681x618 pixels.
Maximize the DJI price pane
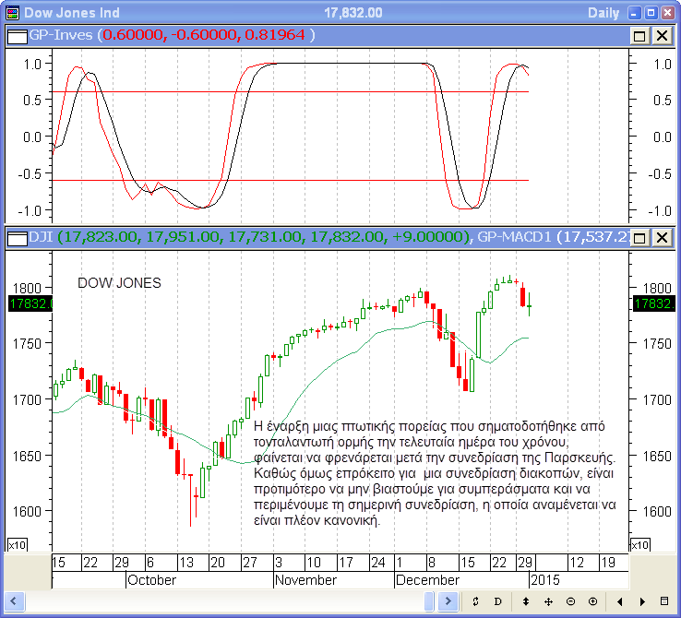click(x=639, y=238)
